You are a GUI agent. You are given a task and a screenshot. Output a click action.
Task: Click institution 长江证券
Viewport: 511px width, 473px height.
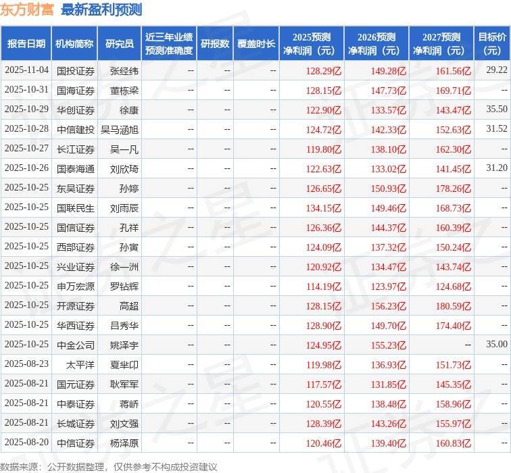pos(76,149)
